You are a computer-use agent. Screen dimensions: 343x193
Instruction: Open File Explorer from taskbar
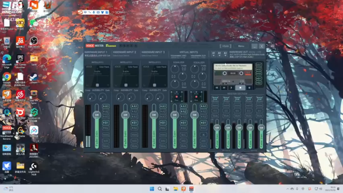pos(175,189)
